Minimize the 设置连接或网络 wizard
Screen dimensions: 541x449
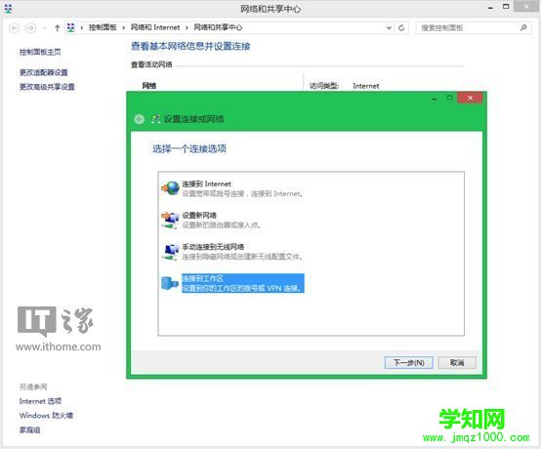[435, 99]
